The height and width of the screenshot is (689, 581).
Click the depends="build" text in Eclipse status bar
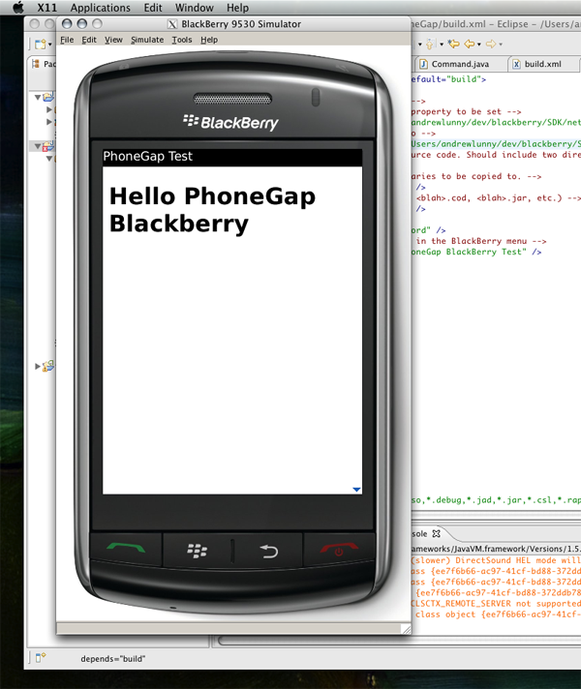(113, 659)
